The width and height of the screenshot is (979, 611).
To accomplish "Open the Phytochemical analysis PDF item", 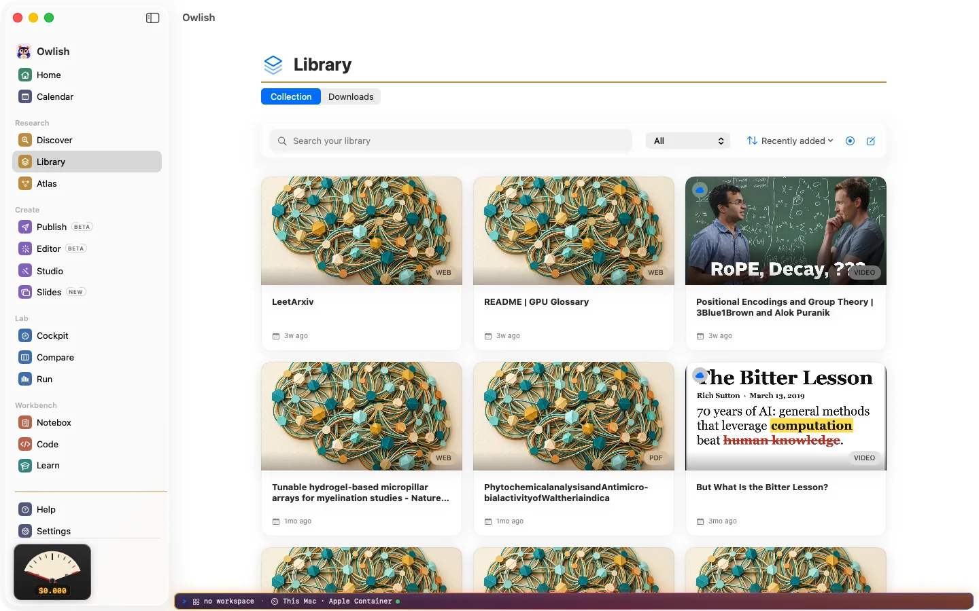I will 574,449.
